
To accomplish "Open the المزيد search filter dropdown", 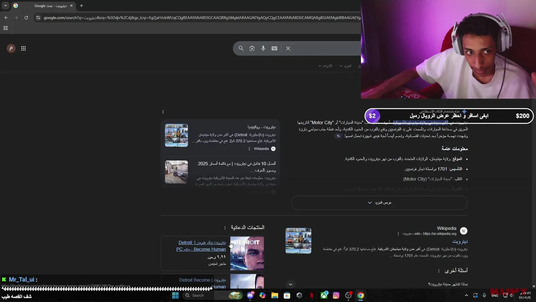I will [x=346, y=66].
